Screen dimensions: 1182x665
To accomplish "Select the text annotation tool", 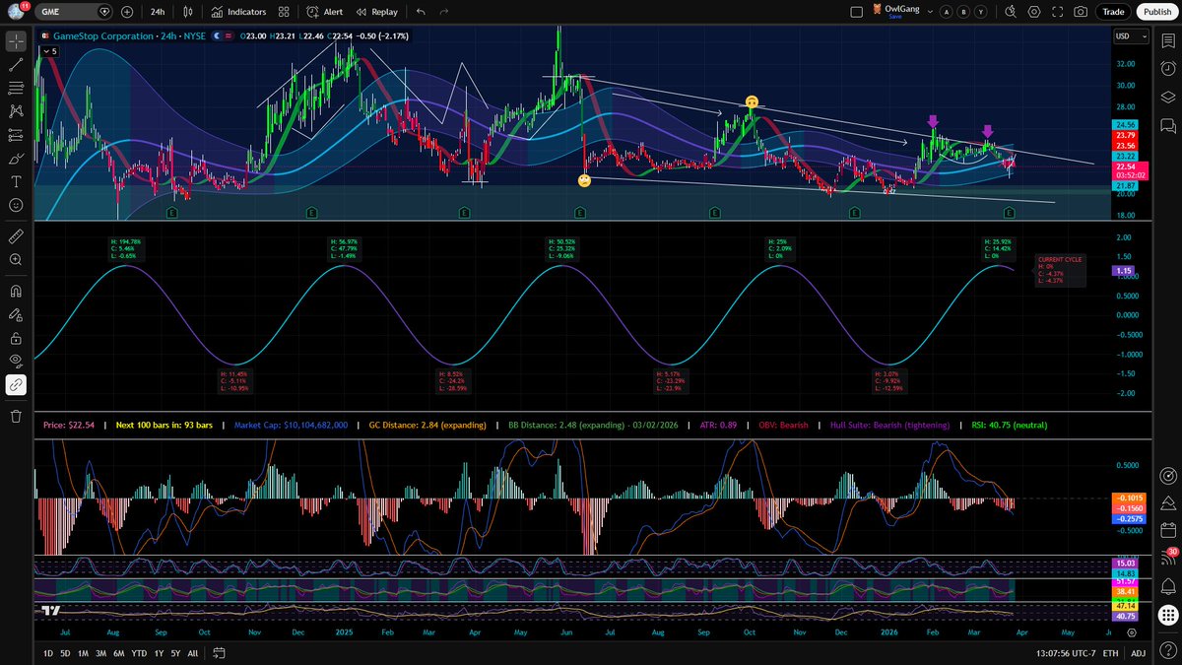I will (16, 181).
